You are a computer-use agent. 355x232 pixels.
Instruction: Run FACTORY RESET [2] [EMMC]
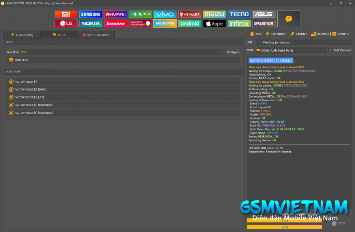tap(123, 89)
